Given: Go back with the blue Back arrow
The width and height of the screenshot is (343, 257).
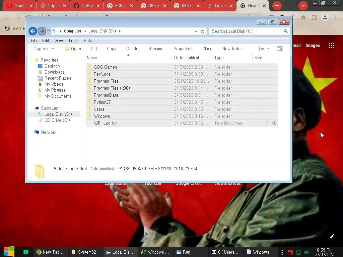Looking at the screenshot, I should 33,31.
